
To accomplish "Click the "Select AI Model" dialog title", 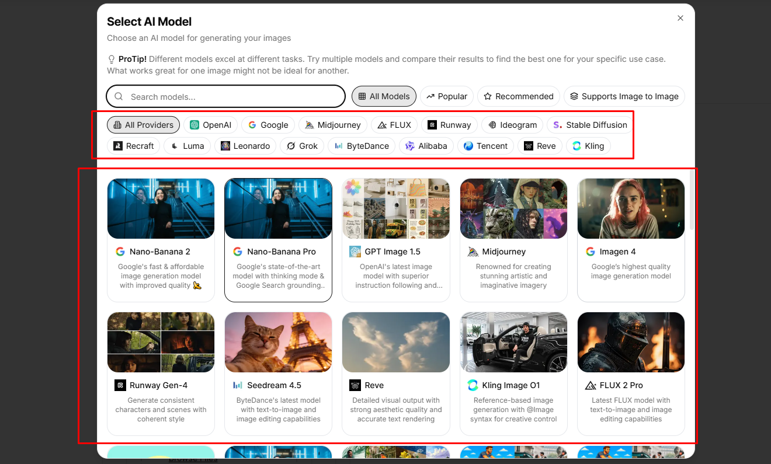I will (150, 22).
